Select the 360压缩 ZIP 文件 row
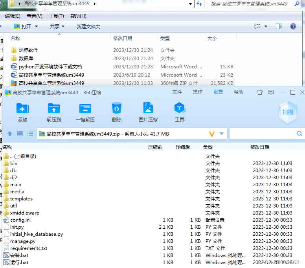 (122, 83)
